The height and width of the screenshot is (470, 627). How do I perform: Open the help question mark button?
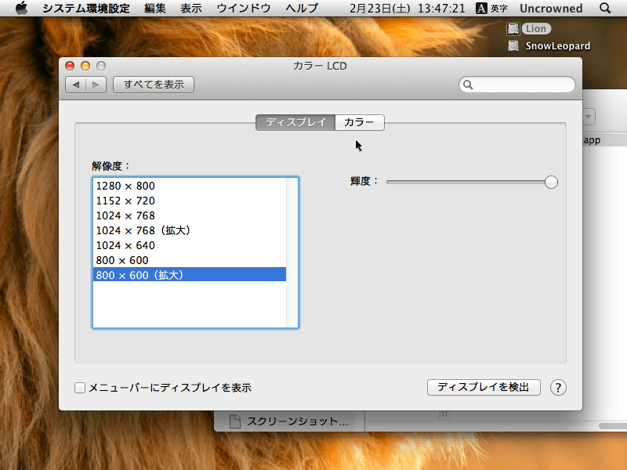point(558,388)
